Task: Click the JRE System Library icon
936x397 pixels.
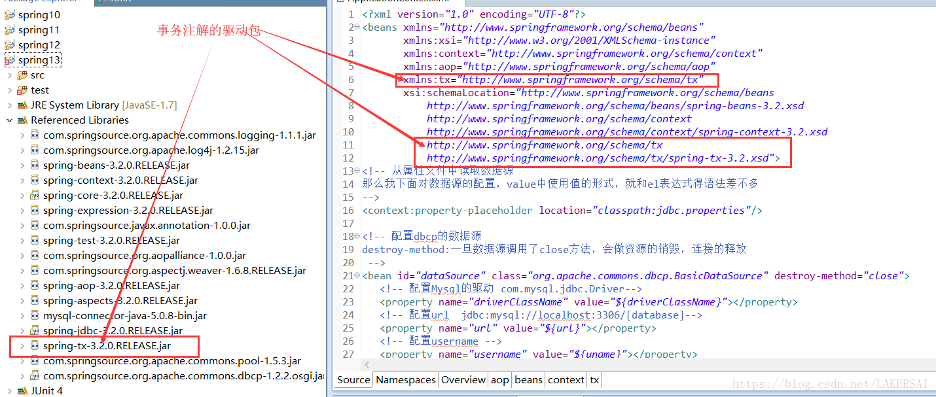Action: [22, 105]
